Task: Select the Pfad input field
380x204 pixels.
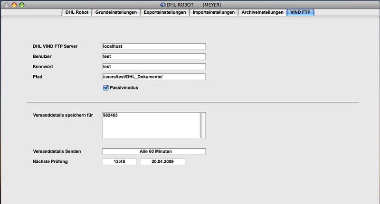Action: click(x=153, y=77)
